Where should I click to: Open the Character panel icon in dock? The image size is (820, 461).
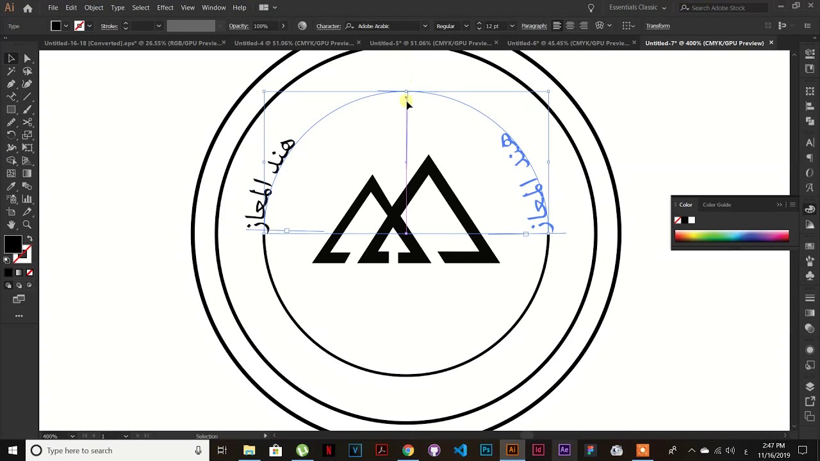810,143
